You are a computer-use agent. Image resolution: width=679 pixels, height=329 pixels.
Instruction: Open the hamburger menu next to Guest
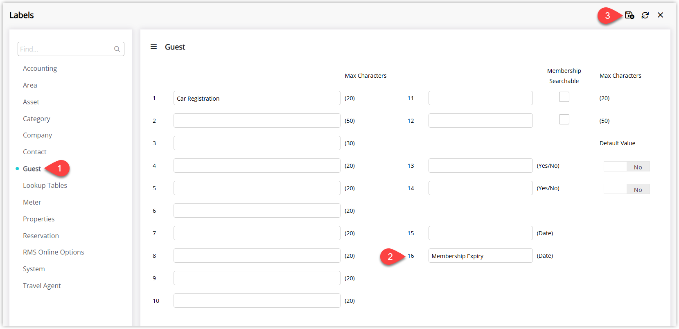pyautogui.click(x=153, y=47)
